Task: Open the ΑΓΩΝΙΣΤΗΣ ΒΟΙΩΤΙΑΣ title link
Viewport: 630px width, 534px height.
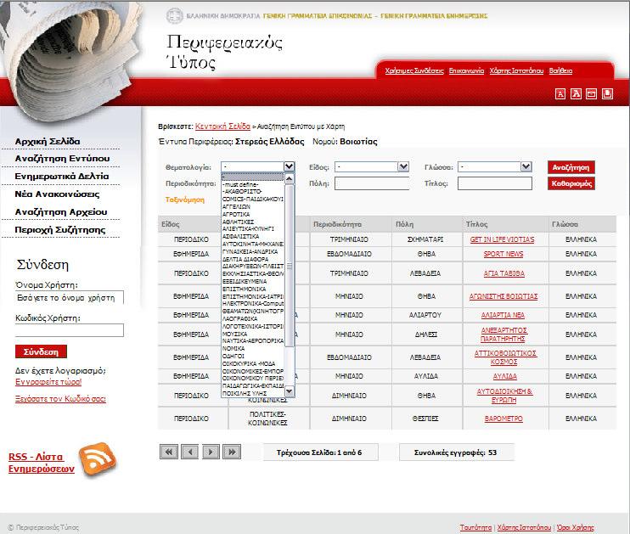Action: 503,296
